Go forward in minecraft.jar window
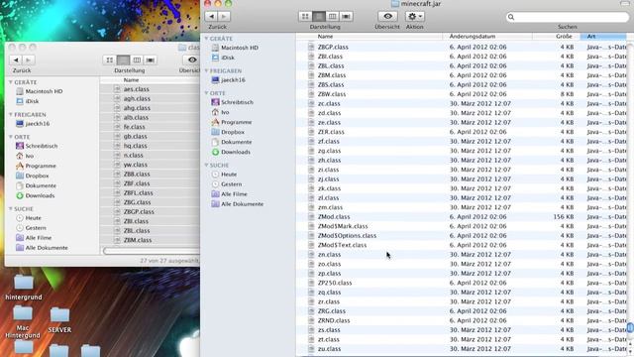This screenshot has width=634, height=357. click(224, 16)
